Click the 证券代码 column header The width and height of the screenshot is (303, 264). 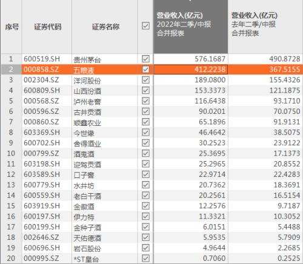[47, 27]
